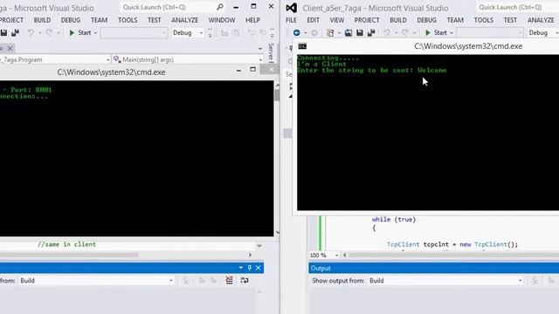Click Redo icon in Client toolbar
Screen dimensions: 559x314
point(405,33)
